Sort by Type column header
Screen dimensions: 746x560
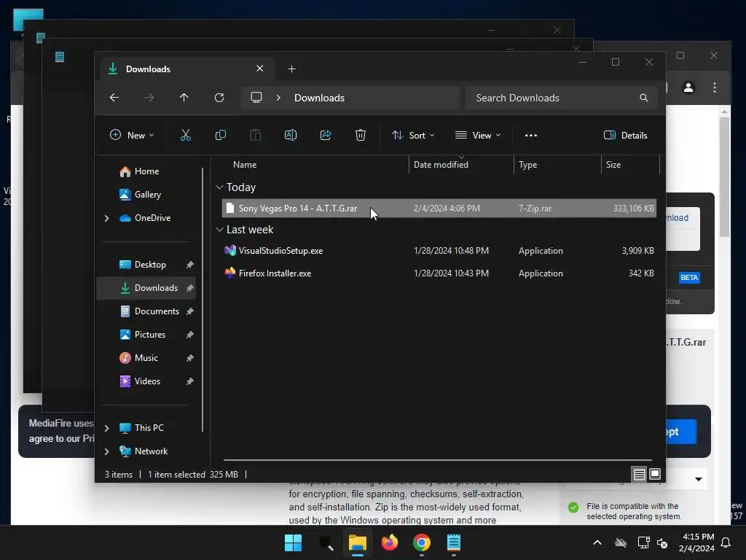click(x=527, y=165)
